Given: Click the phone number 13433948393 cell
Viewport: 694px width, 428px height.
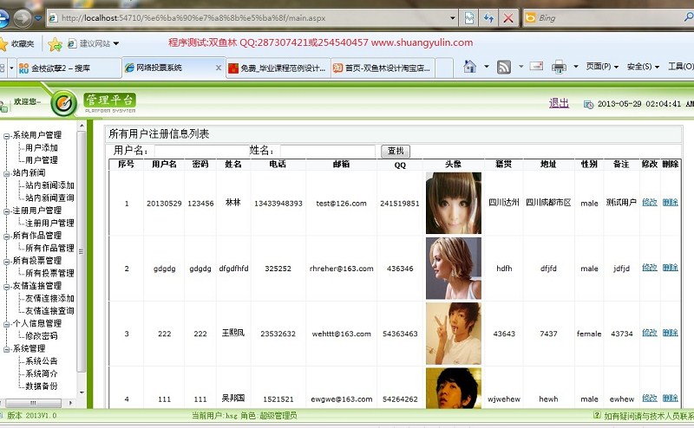Looking at the screenshot, I should pos(278,204).
